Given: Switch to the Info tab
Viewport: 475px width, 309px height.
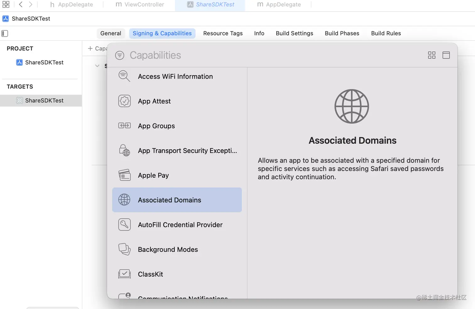Looking at the screenshot, I should pyautogui.click(x=259, y=33).
